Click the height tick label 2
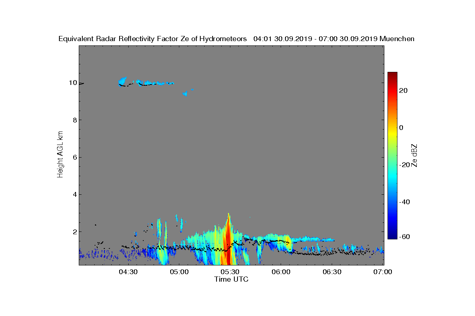Viewport: 475px width, 316px height. [74, 231]
